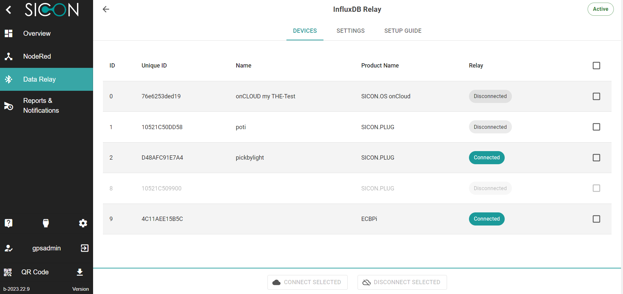
Task: Click Unique ID D48AFC91E7A4
Action: tap(162, 158)
